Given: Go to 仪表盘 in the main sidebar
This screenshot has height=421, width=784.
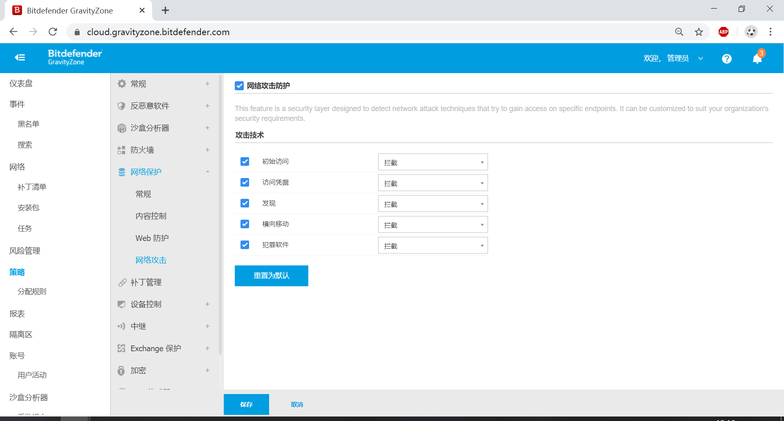Looking at the screenshot, I should point(21,84).
